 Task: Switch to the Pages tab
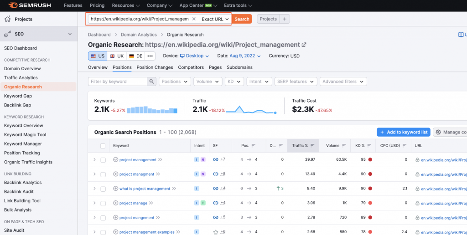215,67
